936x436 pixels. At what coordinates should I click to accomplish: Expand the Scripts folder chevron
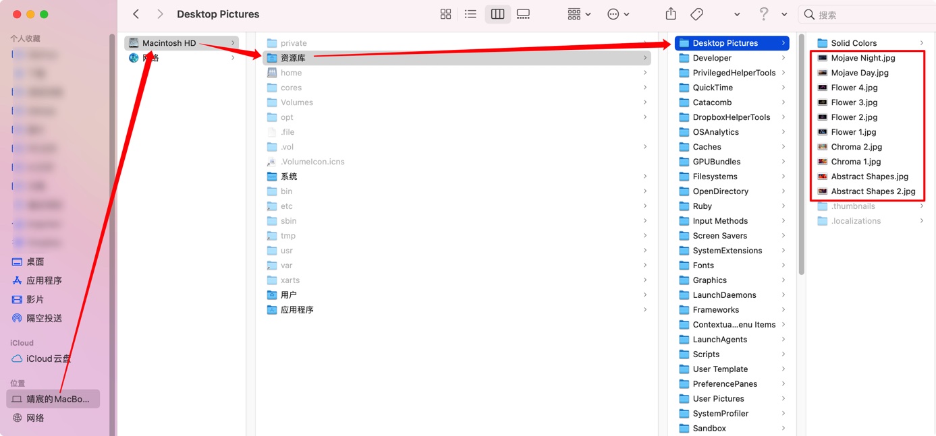tap(783, 354)
